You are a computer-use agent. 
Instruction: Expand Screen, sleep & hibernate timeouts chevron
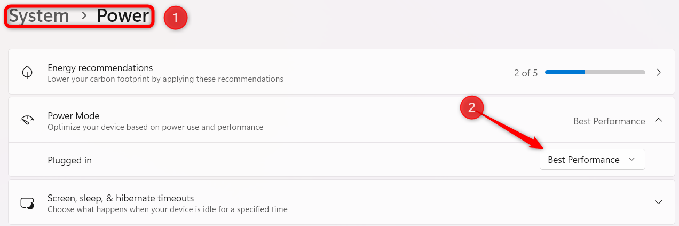coord(659,202)
